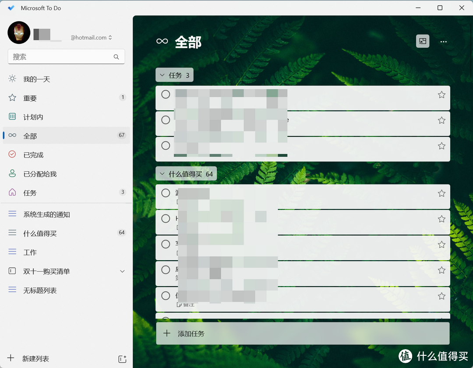Star the first task under 什么值得买 group
This screenshot has width=473, height=368.
click(x=441, y=193)
